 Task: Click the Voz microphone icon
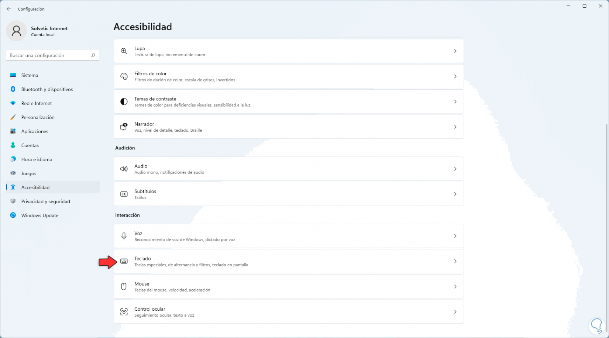124,236
